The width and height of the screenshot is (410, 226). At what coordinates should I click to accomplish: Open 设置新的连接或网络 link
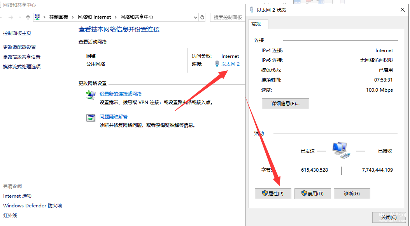coord(121,94)
